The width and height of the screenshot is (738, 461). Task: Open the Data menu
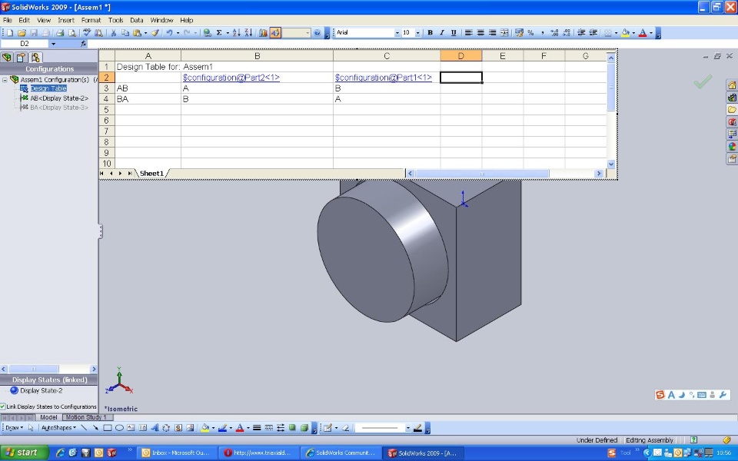click(137, 20)
